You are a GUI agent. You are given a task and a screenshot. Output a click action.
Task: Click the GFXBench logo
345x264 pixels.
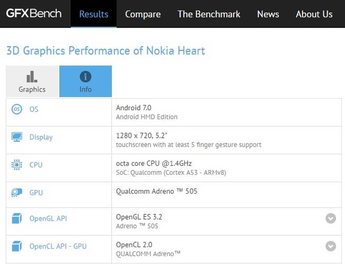pyautogui.click(x=34, y=13)
